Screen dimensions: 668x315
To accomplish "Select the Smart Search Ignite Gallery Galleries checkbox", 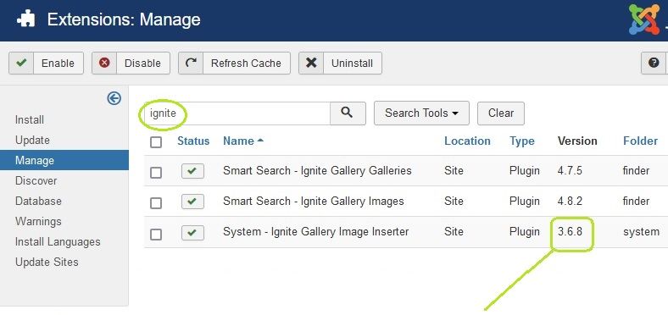I will pos(156,173).
